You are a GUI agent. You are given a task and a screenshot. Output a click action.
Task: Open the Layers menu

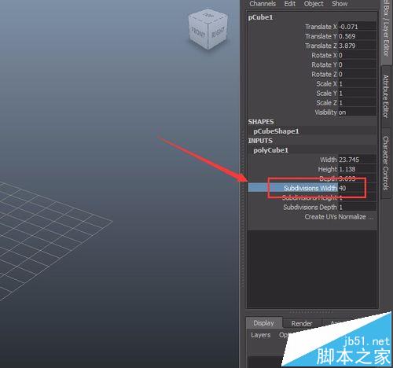[x=260, y=335]
